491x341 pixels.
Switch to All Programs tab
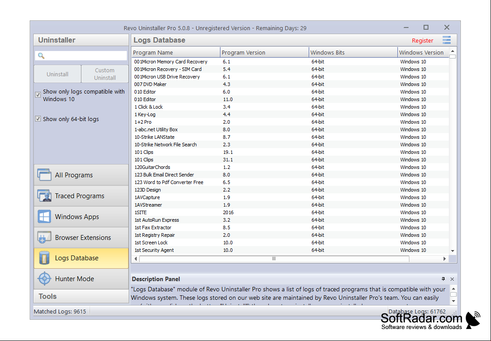tap(81, 175)
